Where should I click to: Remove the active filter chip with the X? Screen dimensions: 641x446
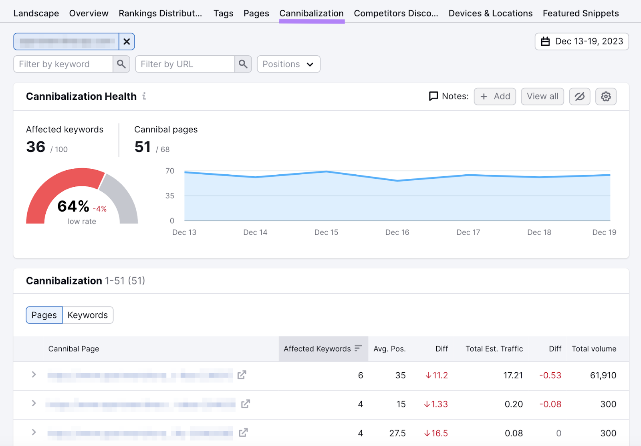[127, 41]
